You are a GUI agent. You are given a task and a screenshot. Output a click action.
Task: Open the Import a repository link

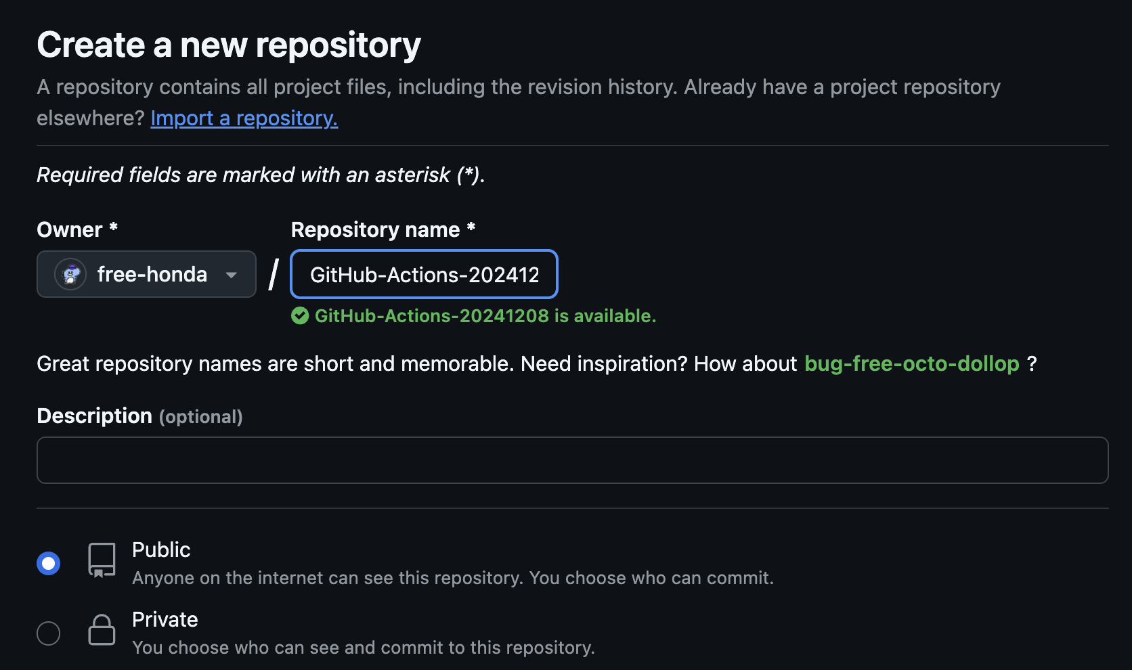click(x=244, y=118)
